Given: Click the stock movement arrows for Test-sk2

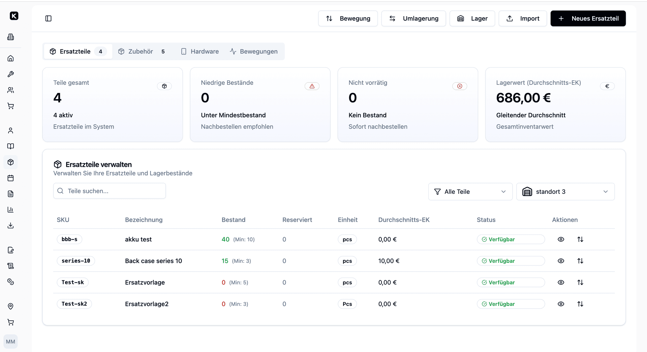Looking at the screenshot, I should [580, 304].
